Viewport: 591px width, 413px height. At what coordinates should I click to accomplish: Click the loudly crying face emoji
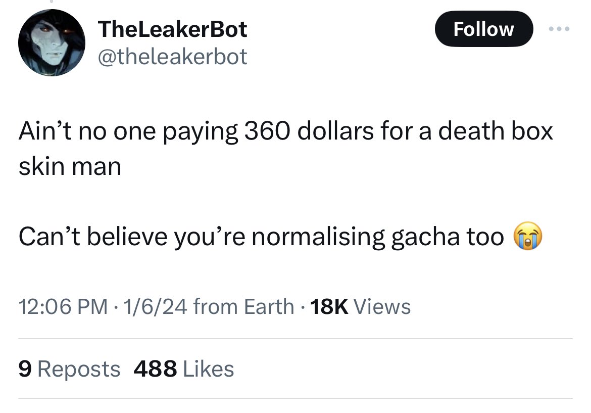tap(528, 236)
